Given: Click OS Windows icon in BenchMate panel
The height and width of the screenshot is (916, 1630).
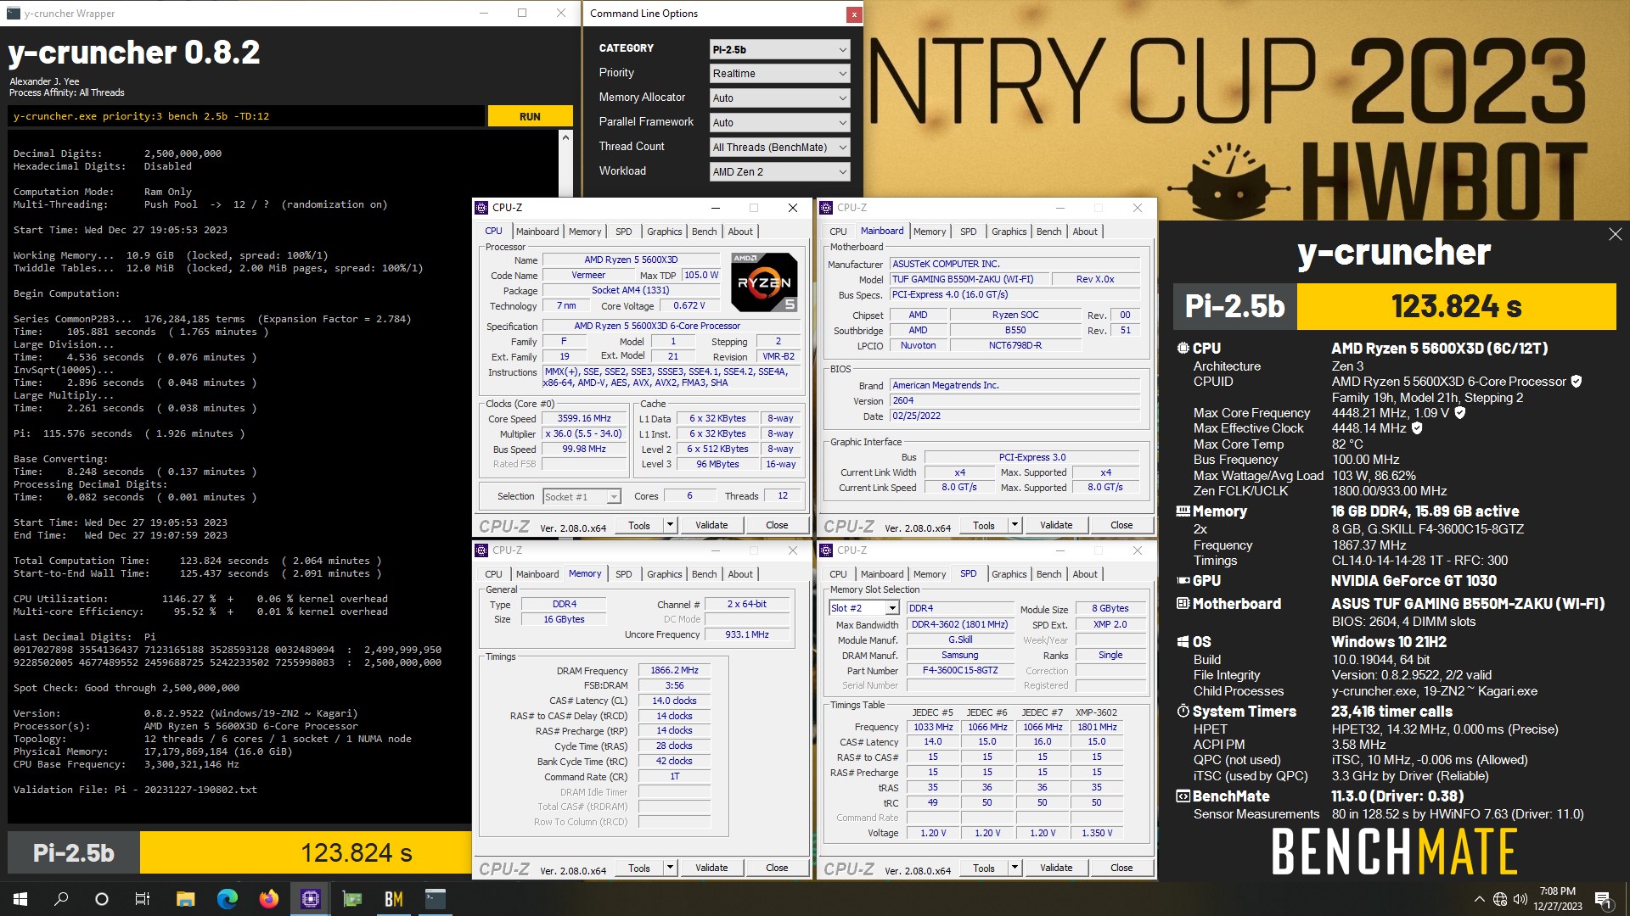Looking at the screenshot, I should click(1183, 642).
